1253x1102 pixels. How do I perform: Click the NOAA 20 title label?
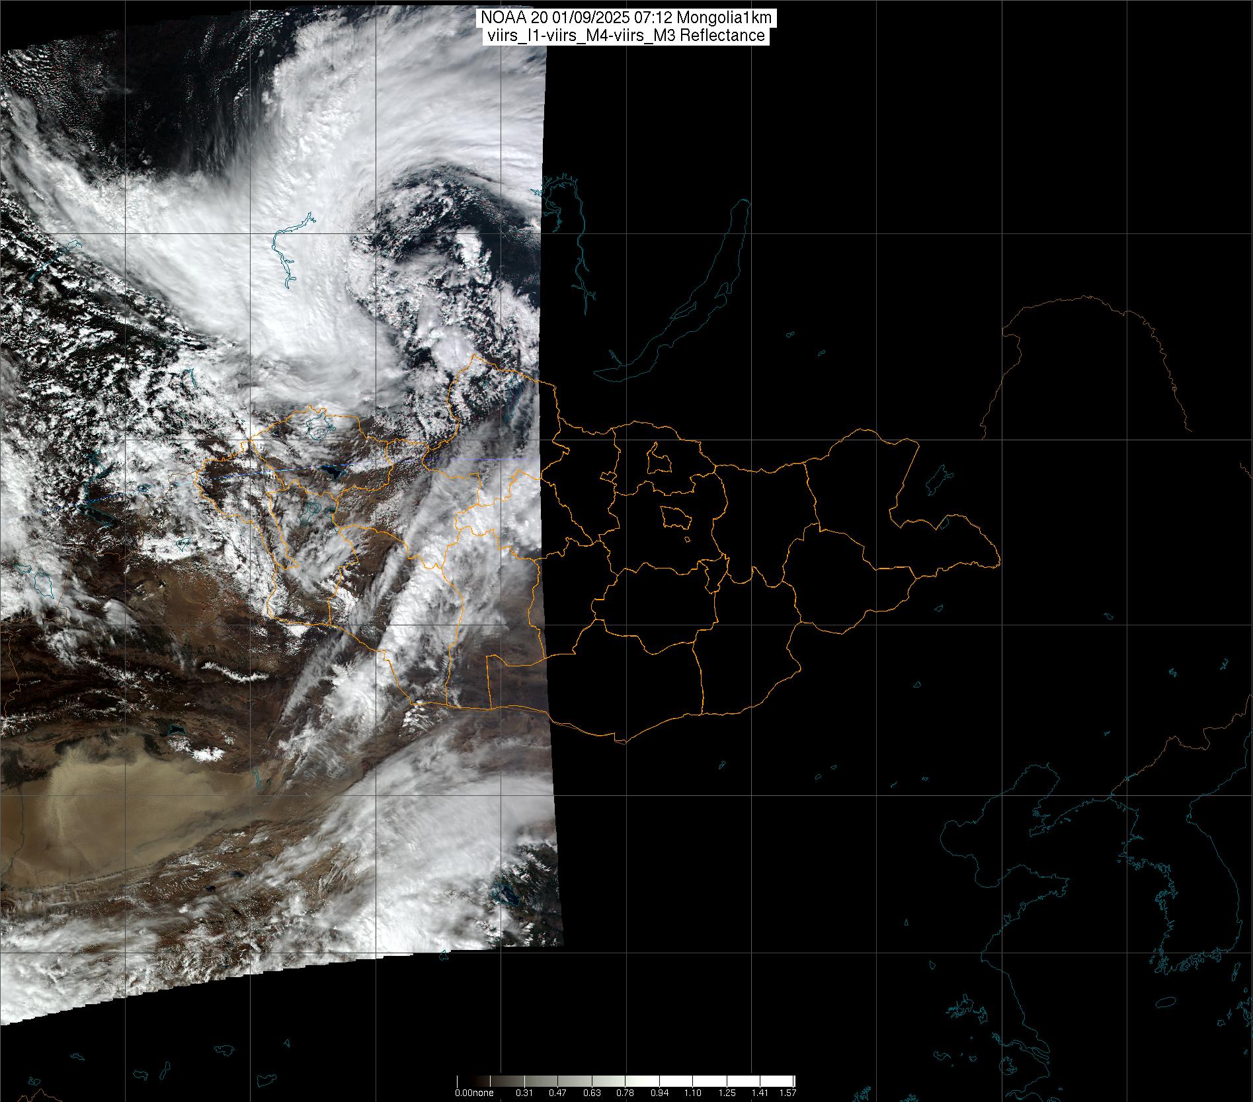(x=626, y=19)
